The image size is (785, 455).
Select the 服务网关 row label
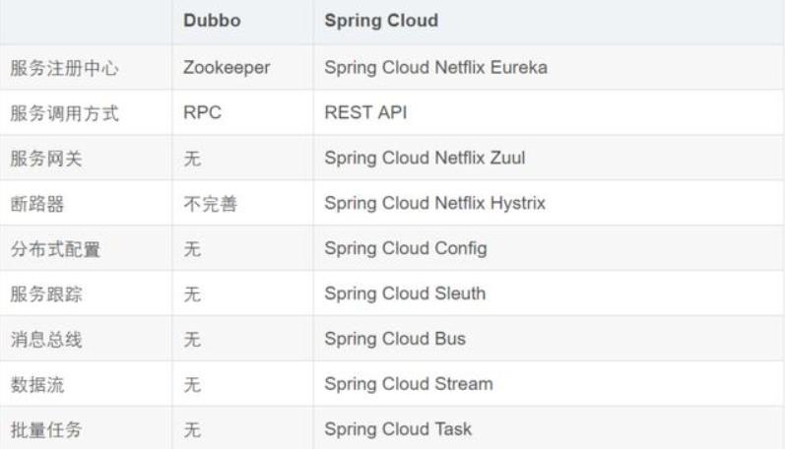tap(46, 159)
